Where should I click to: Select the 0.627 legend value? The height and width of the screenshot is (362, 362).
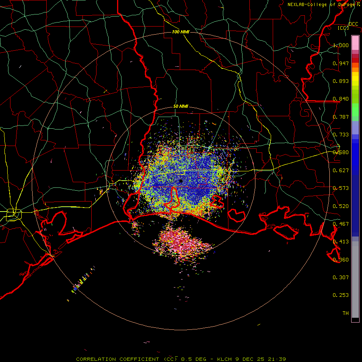coord(341,171)
